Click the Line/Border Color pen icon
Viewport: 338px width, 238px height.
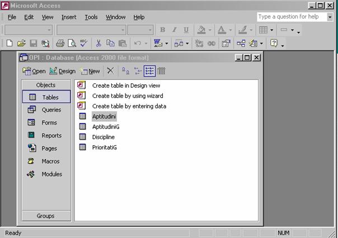(242, 30)
